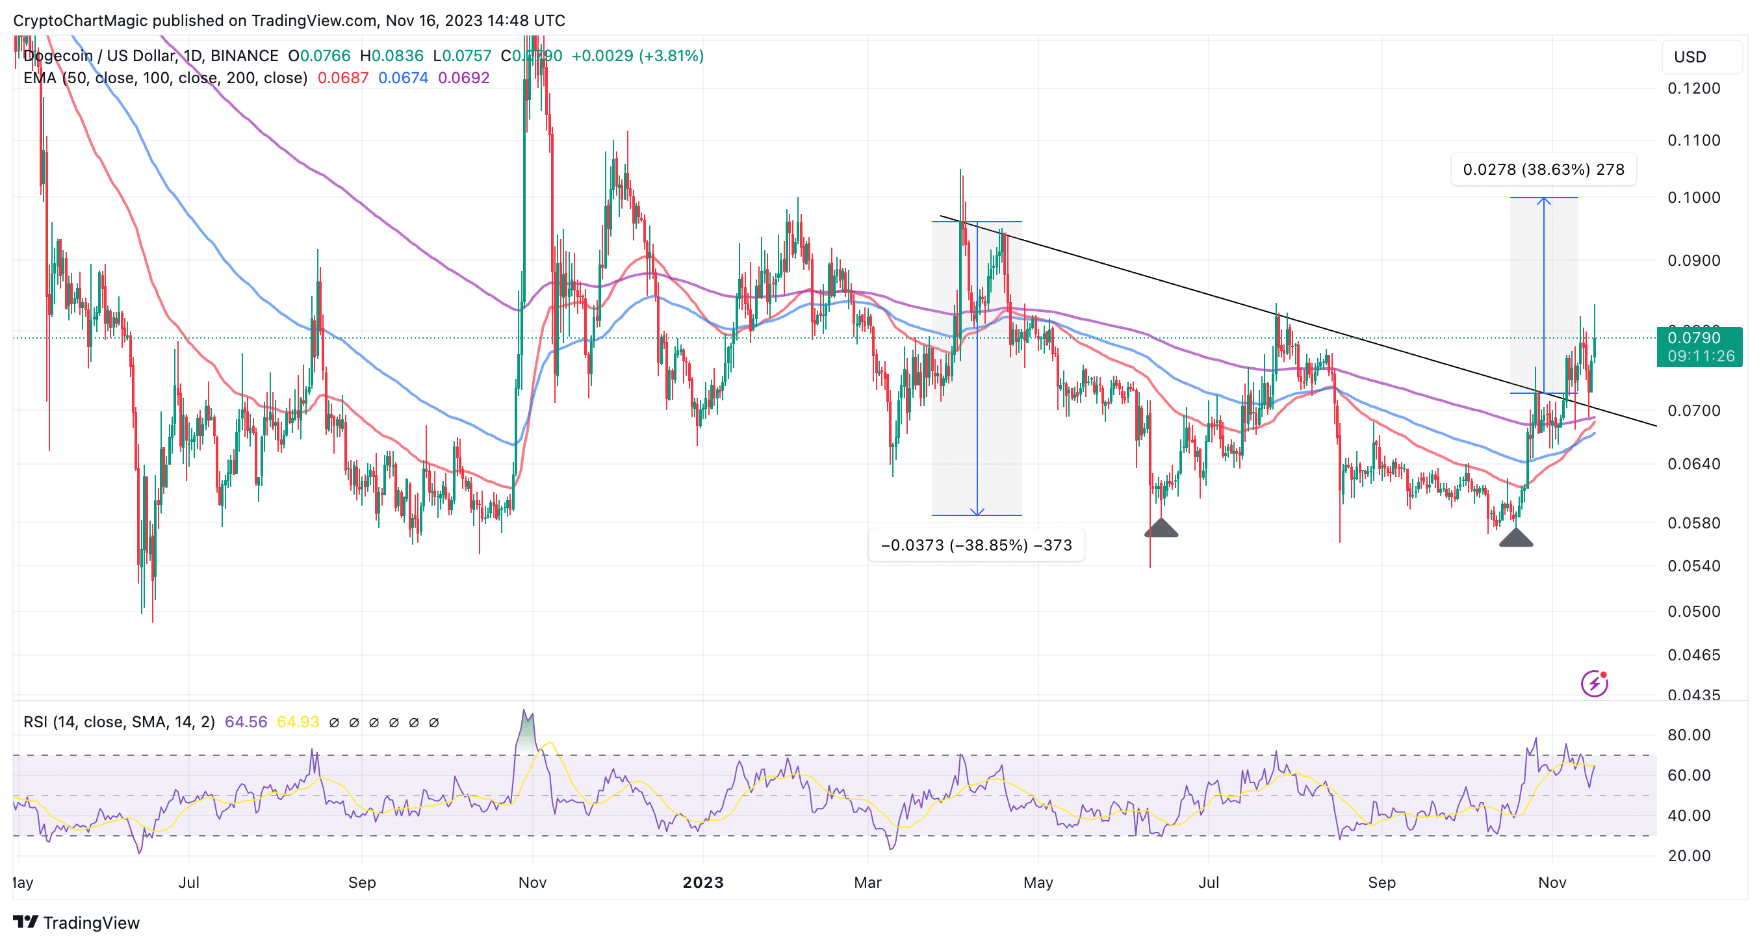Click the RSI value 64.56
1761x945 pixels.
pyautogui.click(x=246, y=722)
